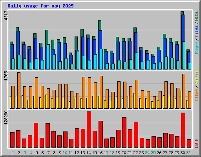Select green weekend day label "11"
The width and height of the screenshot is (201, 157).
click(x=71, y=153)
